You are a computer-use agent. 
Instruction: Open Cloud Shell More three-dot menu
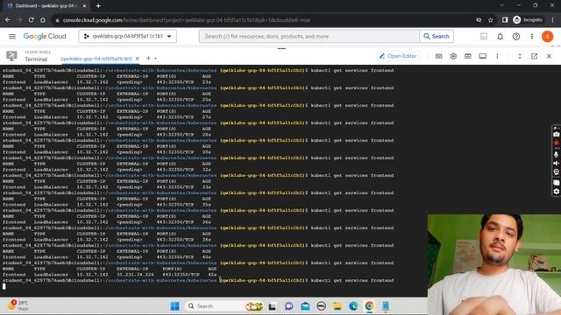pos(497,56)
